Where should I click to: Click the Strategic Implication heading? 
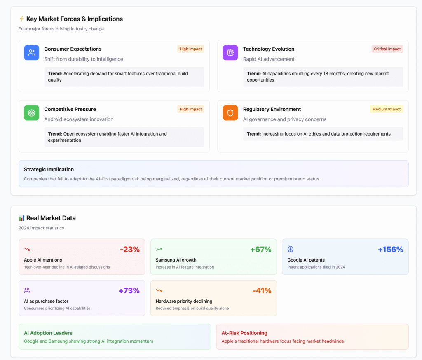(x=49, y=170)
